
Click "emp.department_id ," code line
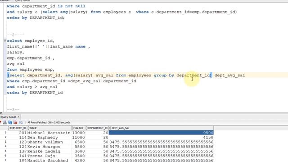click(x=31, y=58)
